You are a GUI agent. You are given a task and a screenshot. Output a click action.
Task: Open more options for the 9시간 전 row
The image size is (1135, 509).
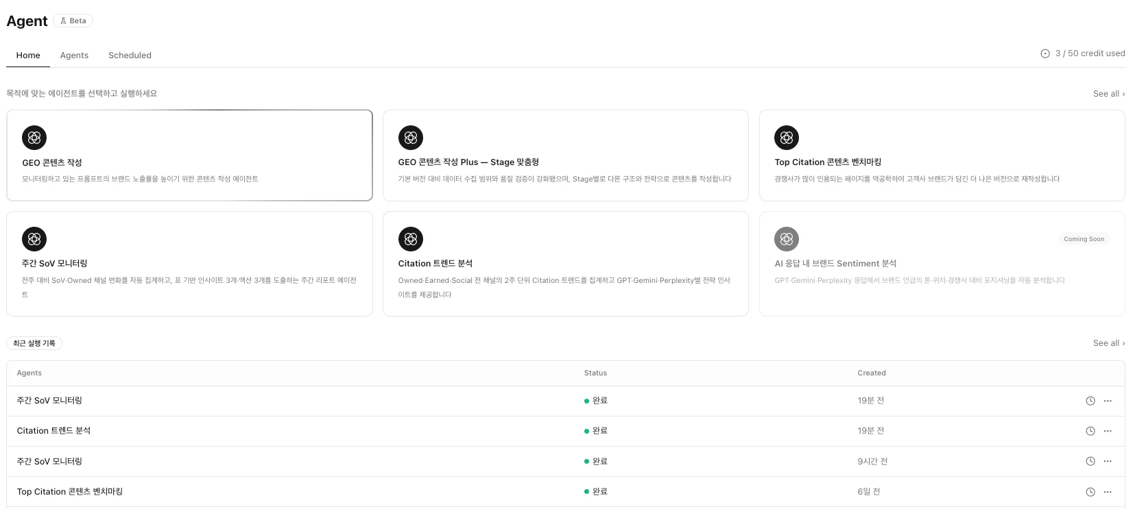click(1108, 462)
